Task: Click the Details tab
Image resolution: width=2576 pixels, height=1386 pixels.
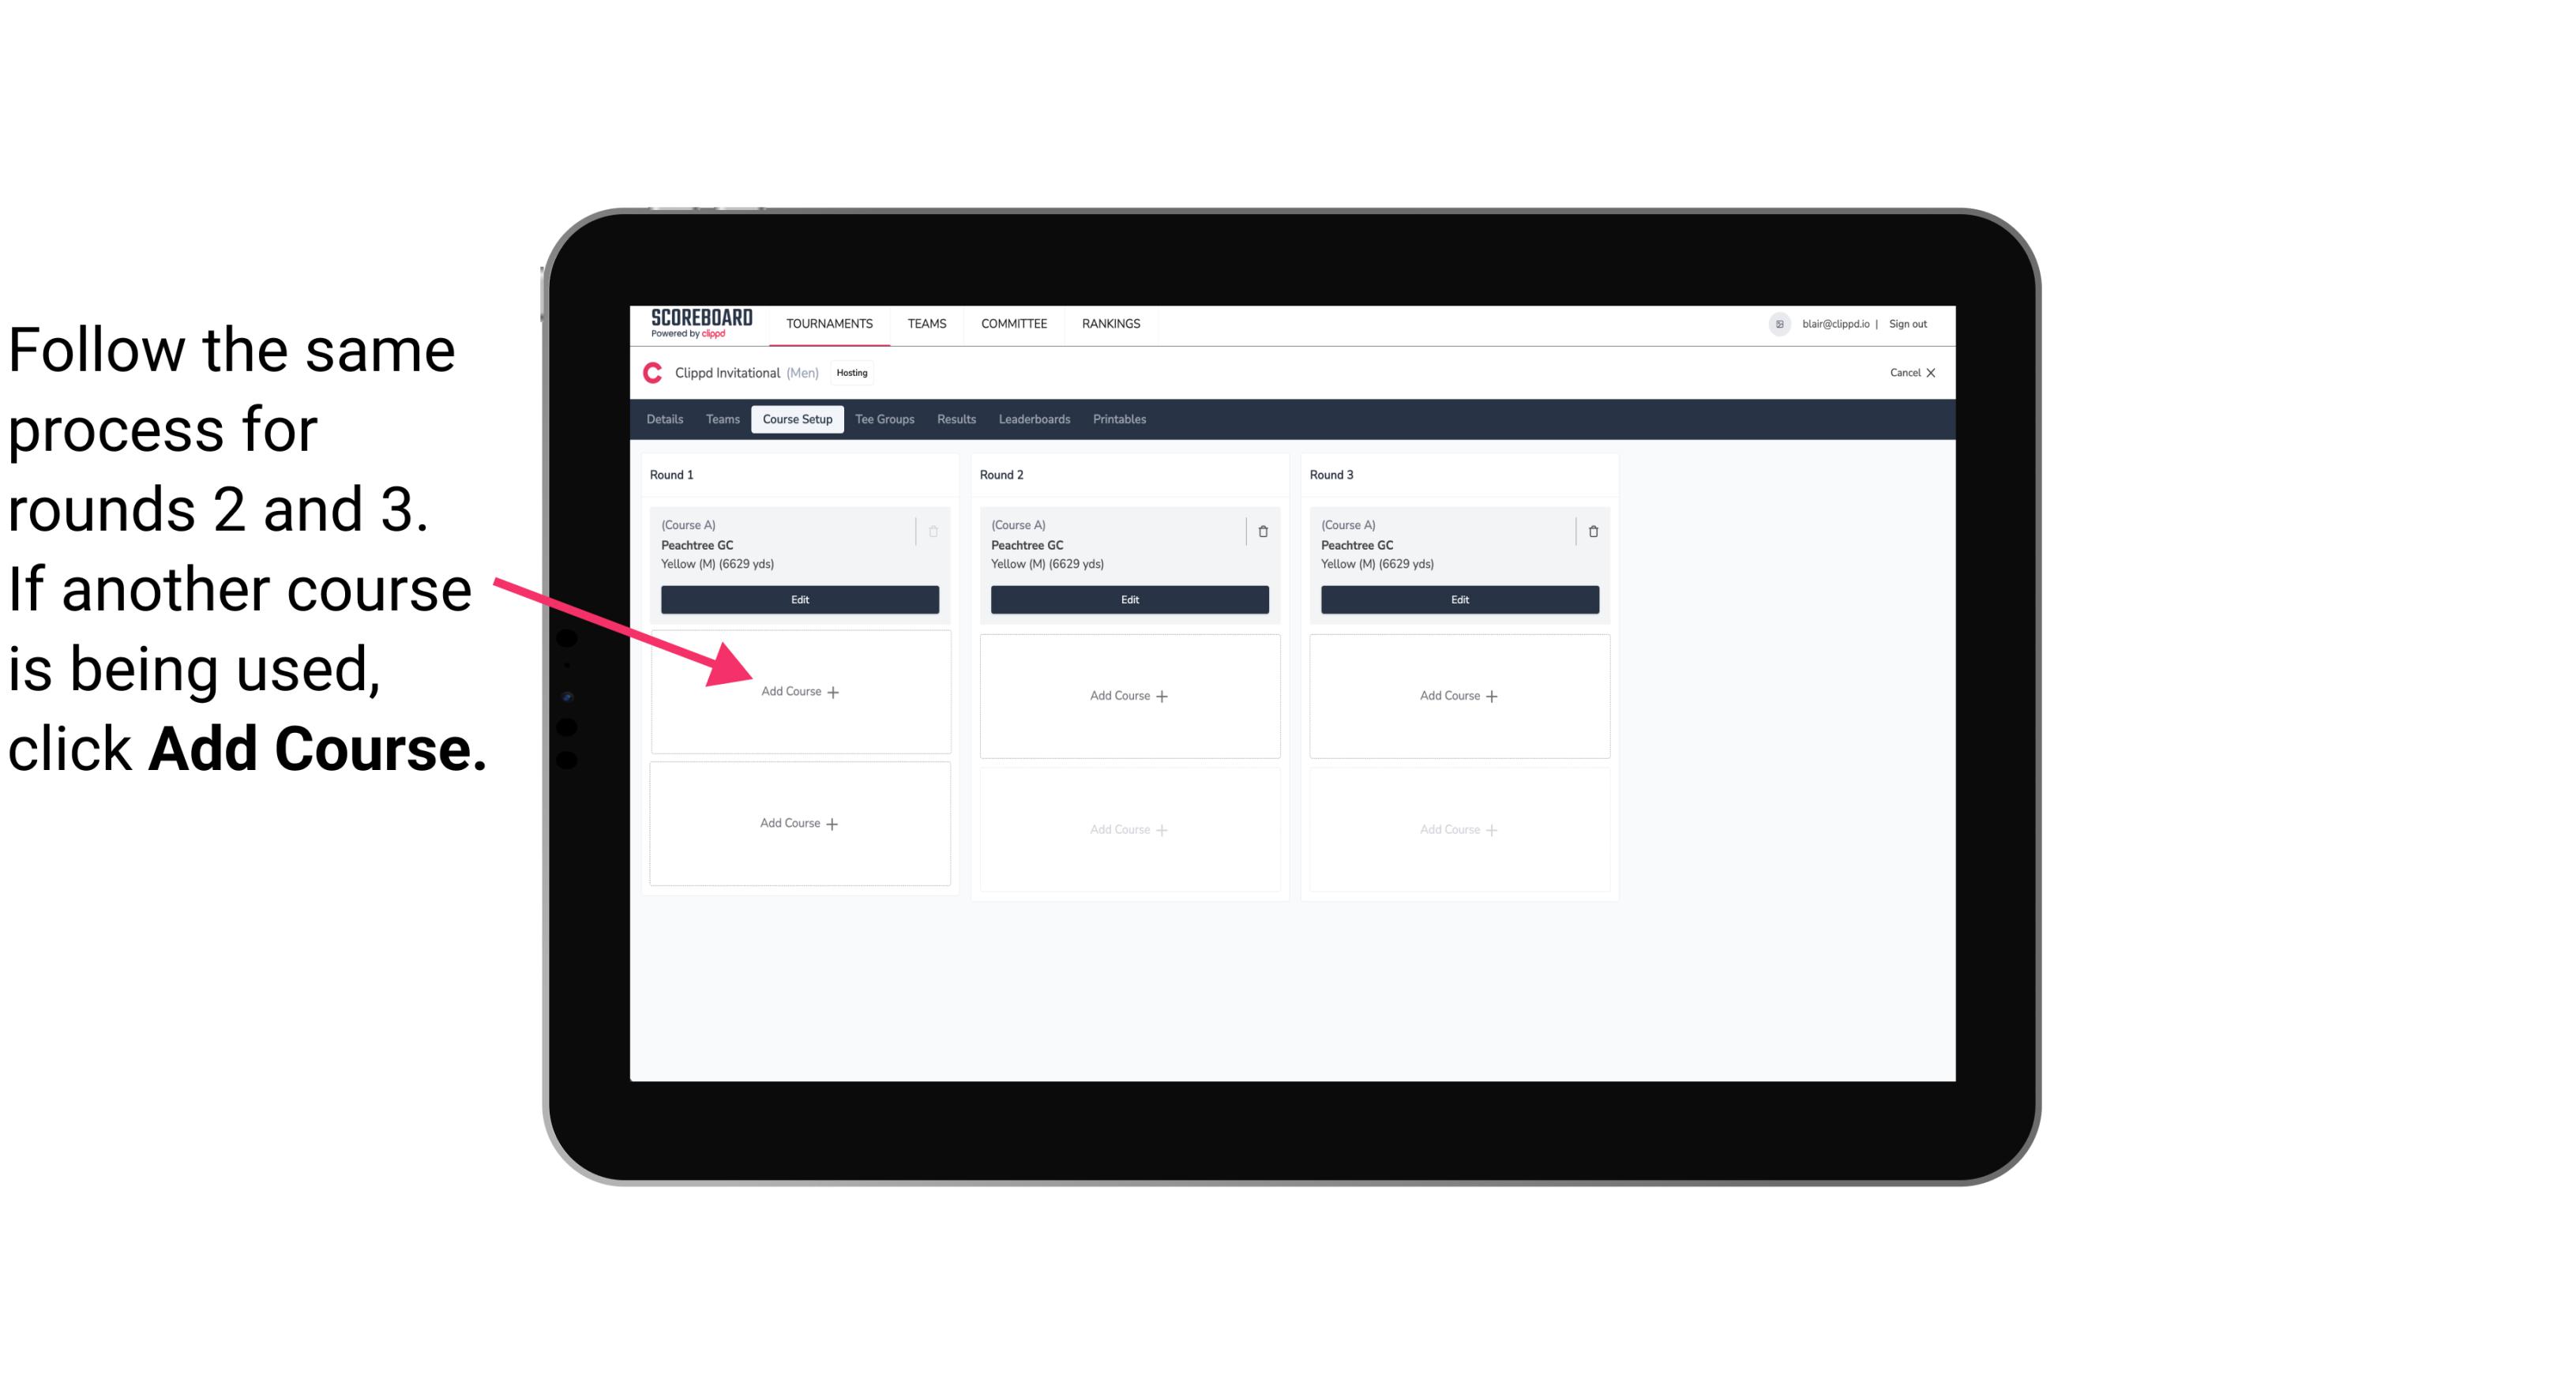Action: click(666, 420)
